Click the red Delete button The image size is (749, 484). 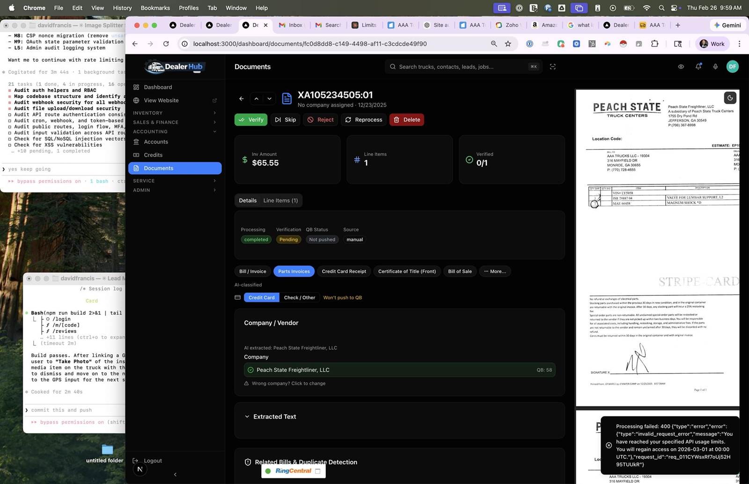[406, 120]
